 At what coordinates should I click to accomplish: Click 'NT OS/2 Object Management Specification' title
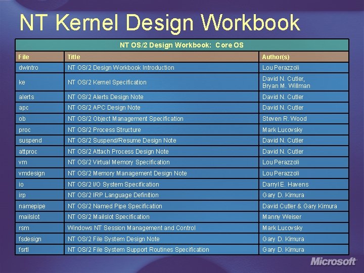125,119
